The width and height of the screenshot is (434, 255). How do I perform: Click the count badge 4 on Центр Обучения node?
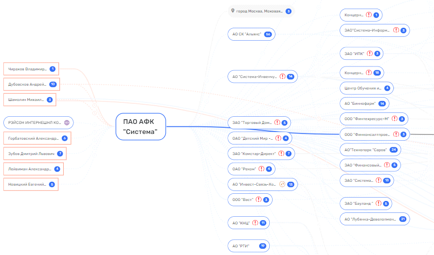tap(387, 88)
